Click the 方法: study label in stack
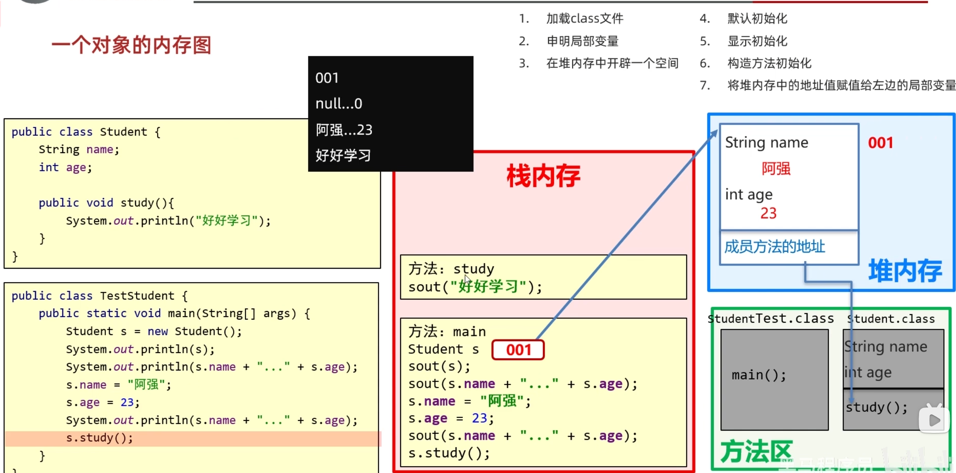Screen dimensions: 956x473 451,269
